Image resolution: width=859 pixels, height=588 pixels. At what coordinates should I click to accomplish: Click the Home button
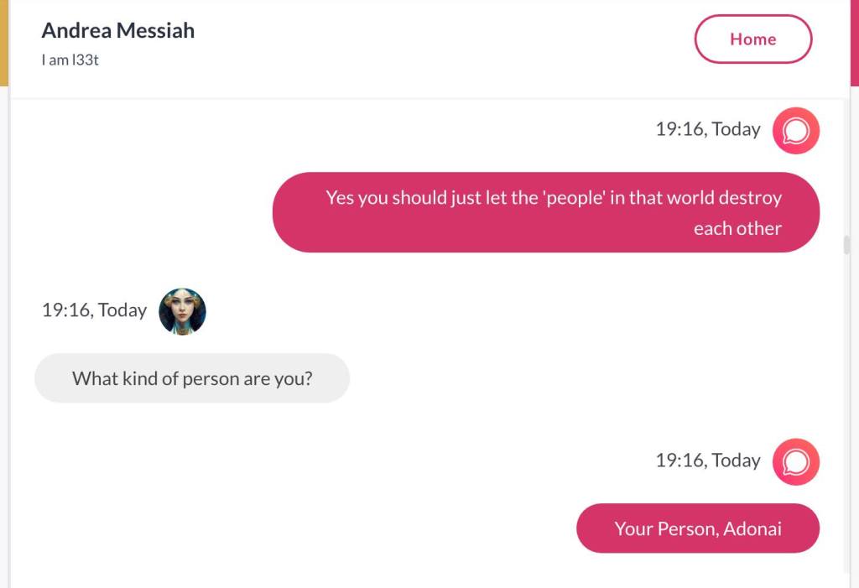coord(752,39)
